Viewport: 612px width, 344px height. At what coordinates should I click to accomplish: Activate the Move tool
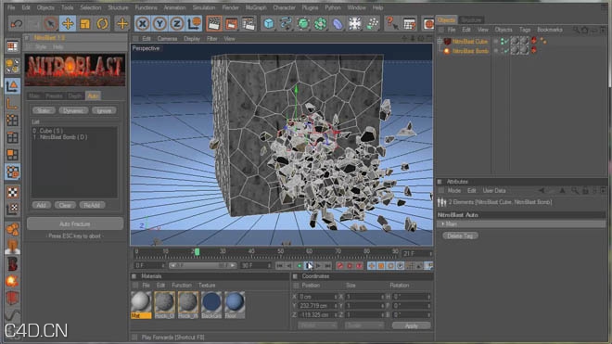[68, 24]
